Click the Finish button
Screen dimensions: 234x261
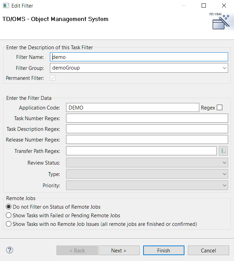point(163,250)
